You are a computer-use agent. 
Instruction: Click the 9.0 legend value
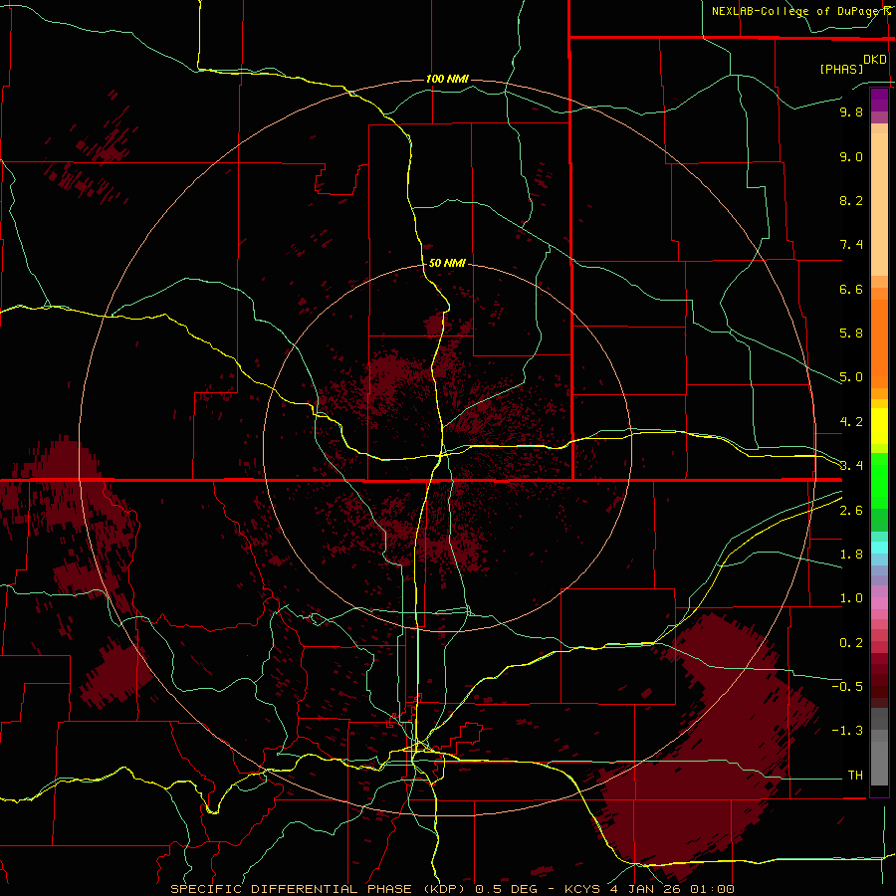pos(851,156)
